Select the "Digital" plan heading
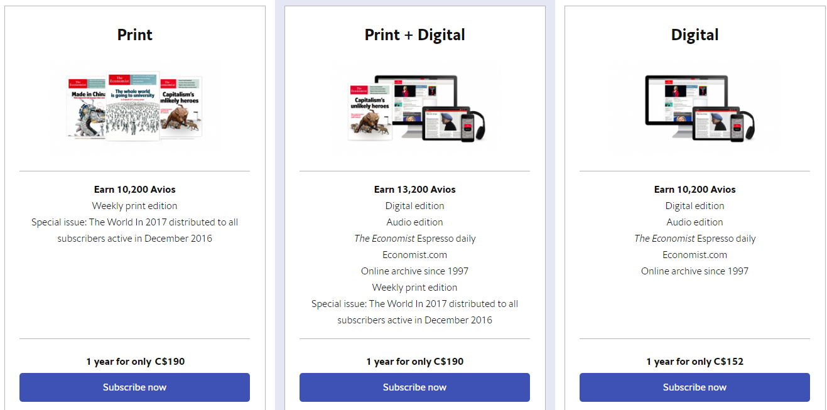Image resolution: width=827 pixels, height=410 pixels. click(x=695, y=35)
